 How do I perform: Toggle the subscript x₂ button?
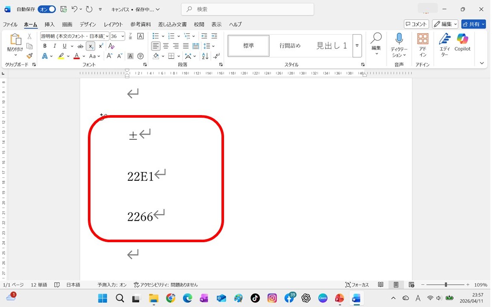tap(90, 46)
